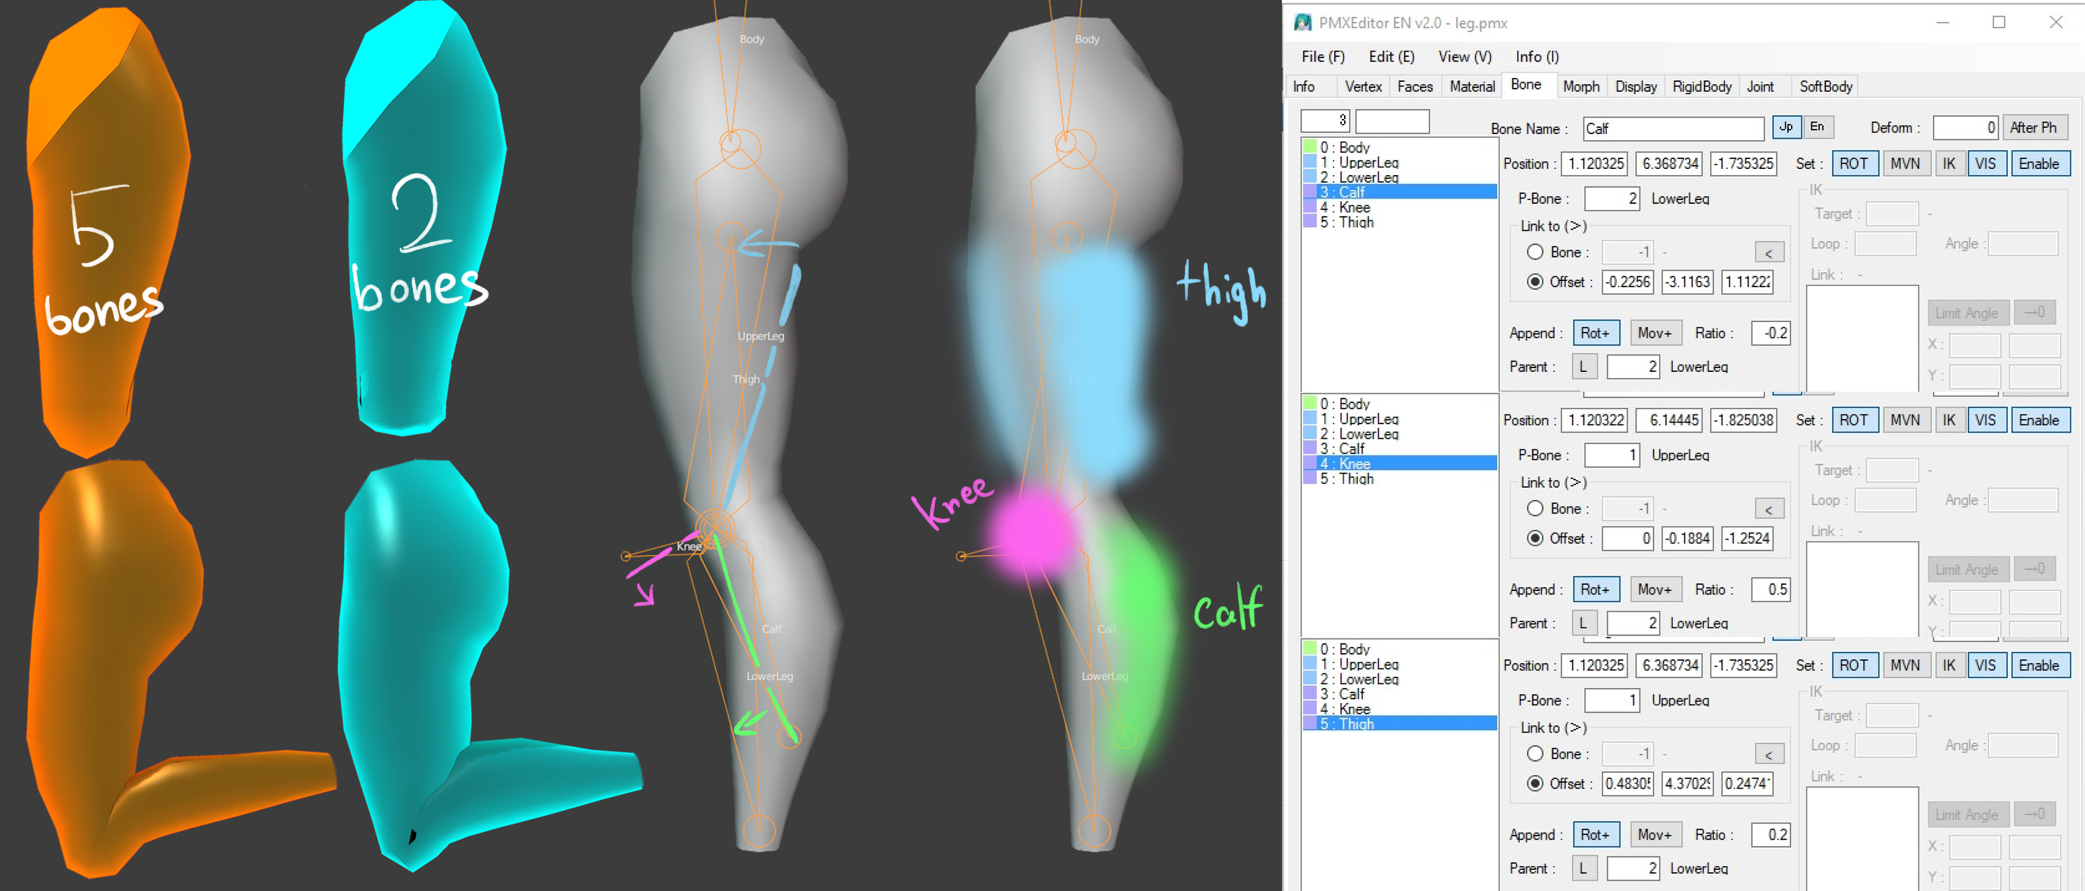Switch to the RigidBody tab

click(1702, 86)
